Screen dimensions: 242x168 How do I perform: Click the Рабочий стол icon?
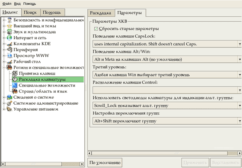[10, 62]
